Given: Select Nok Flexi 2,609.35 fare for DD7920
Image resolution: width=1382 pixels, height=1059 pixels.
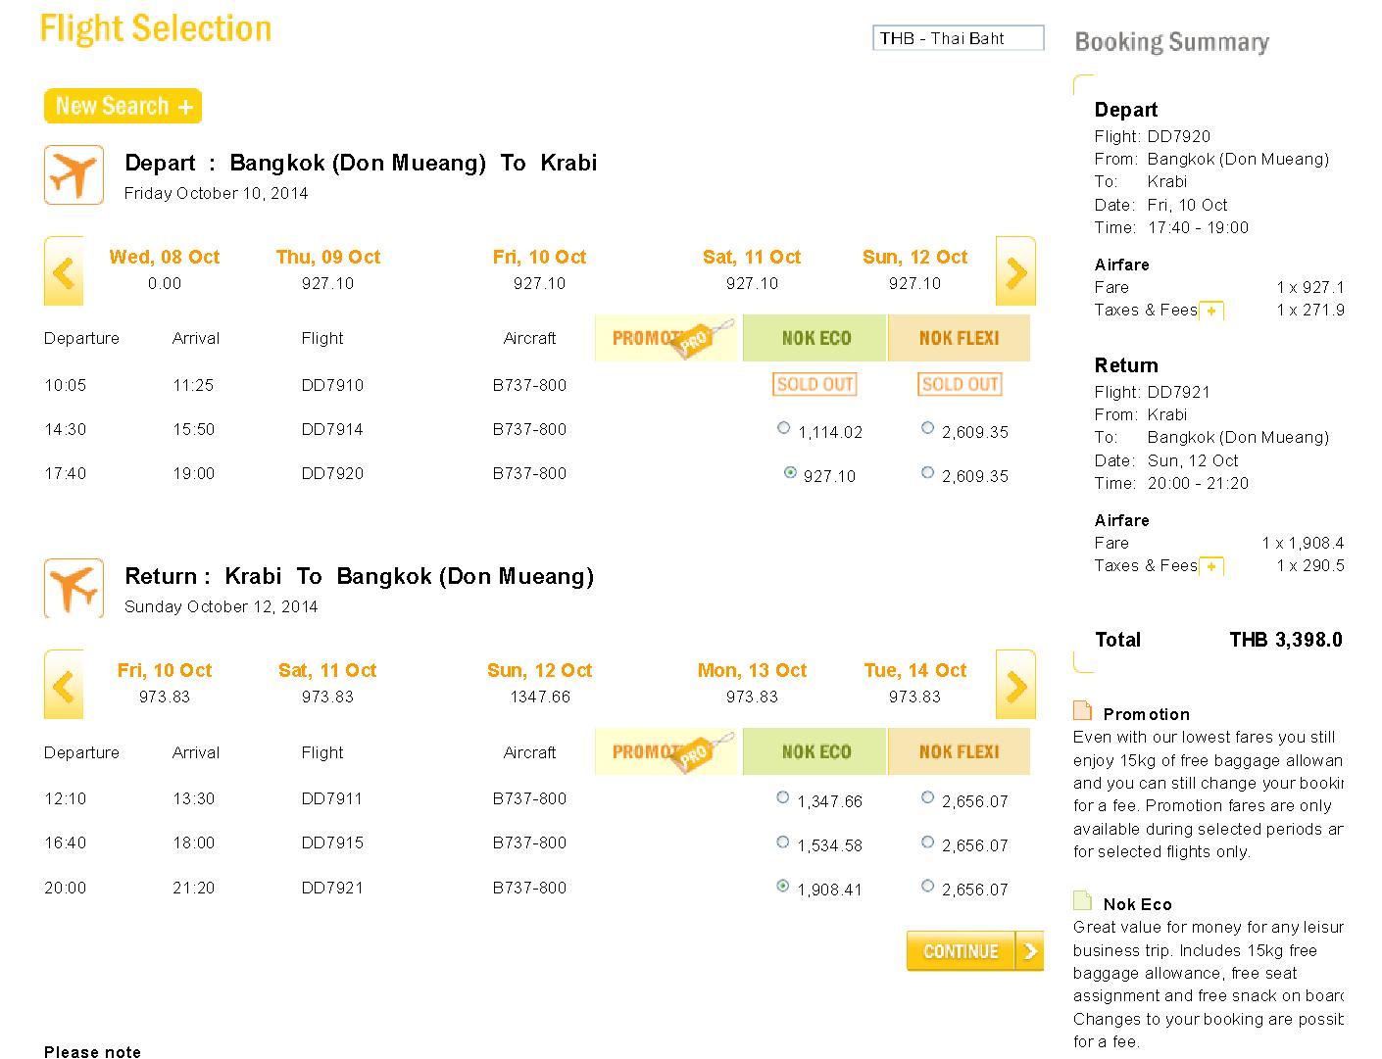Looking at the screenshot, I should [x=927, y=472].
